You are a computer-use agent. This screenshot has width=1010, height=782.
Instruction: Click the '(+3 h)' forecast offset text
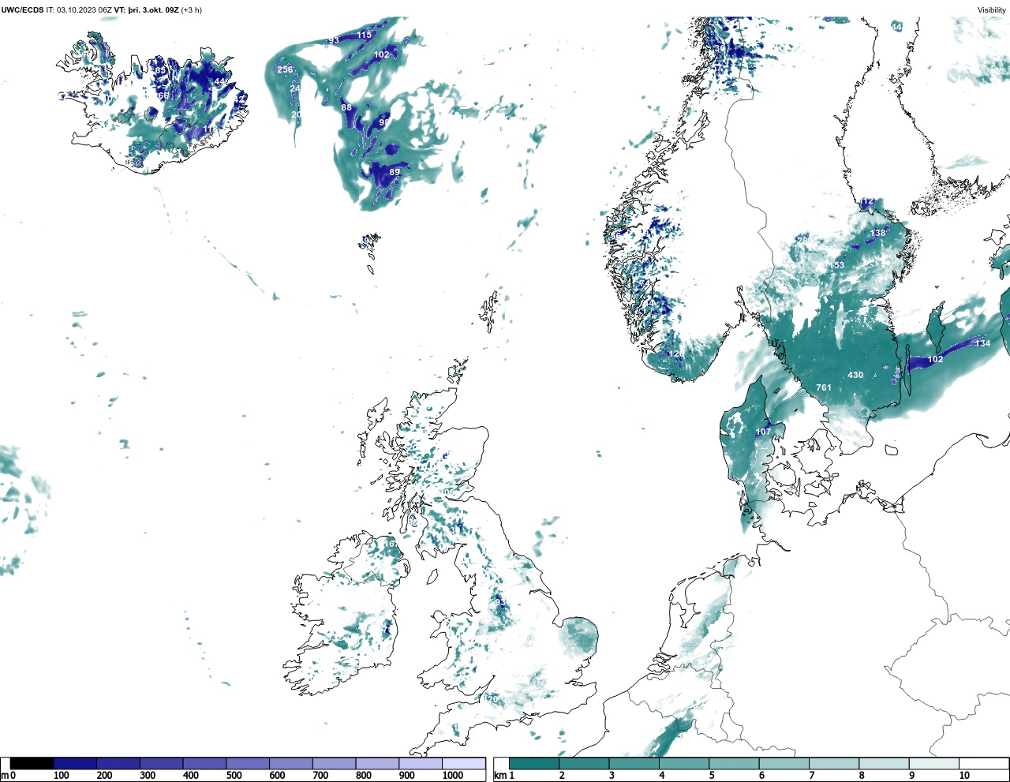(x=191, y=10)
